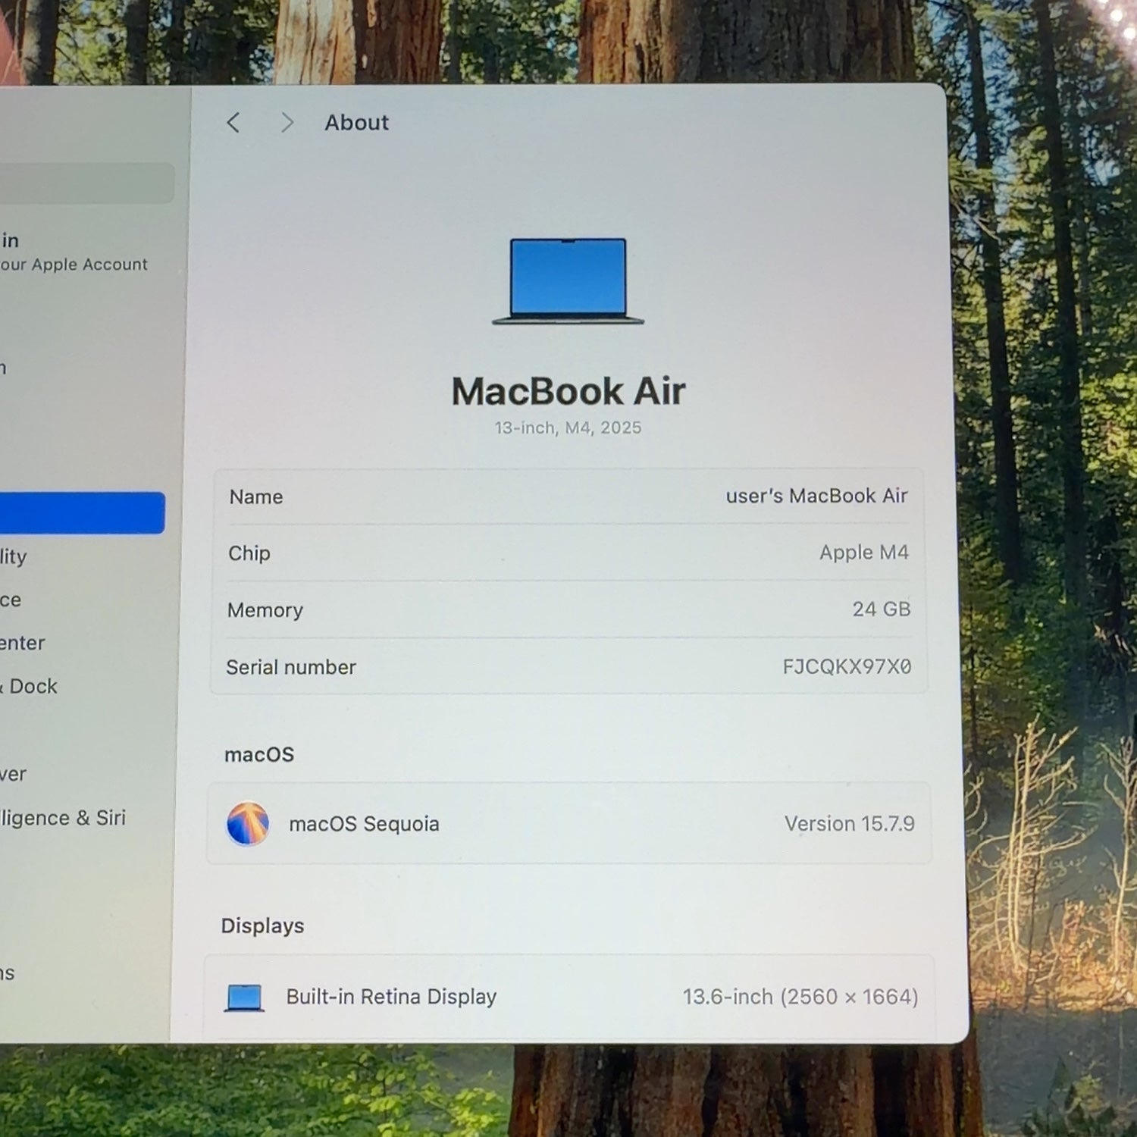
Task: Select the "Apple M4" chip value
Action: [x=863, y=553]
